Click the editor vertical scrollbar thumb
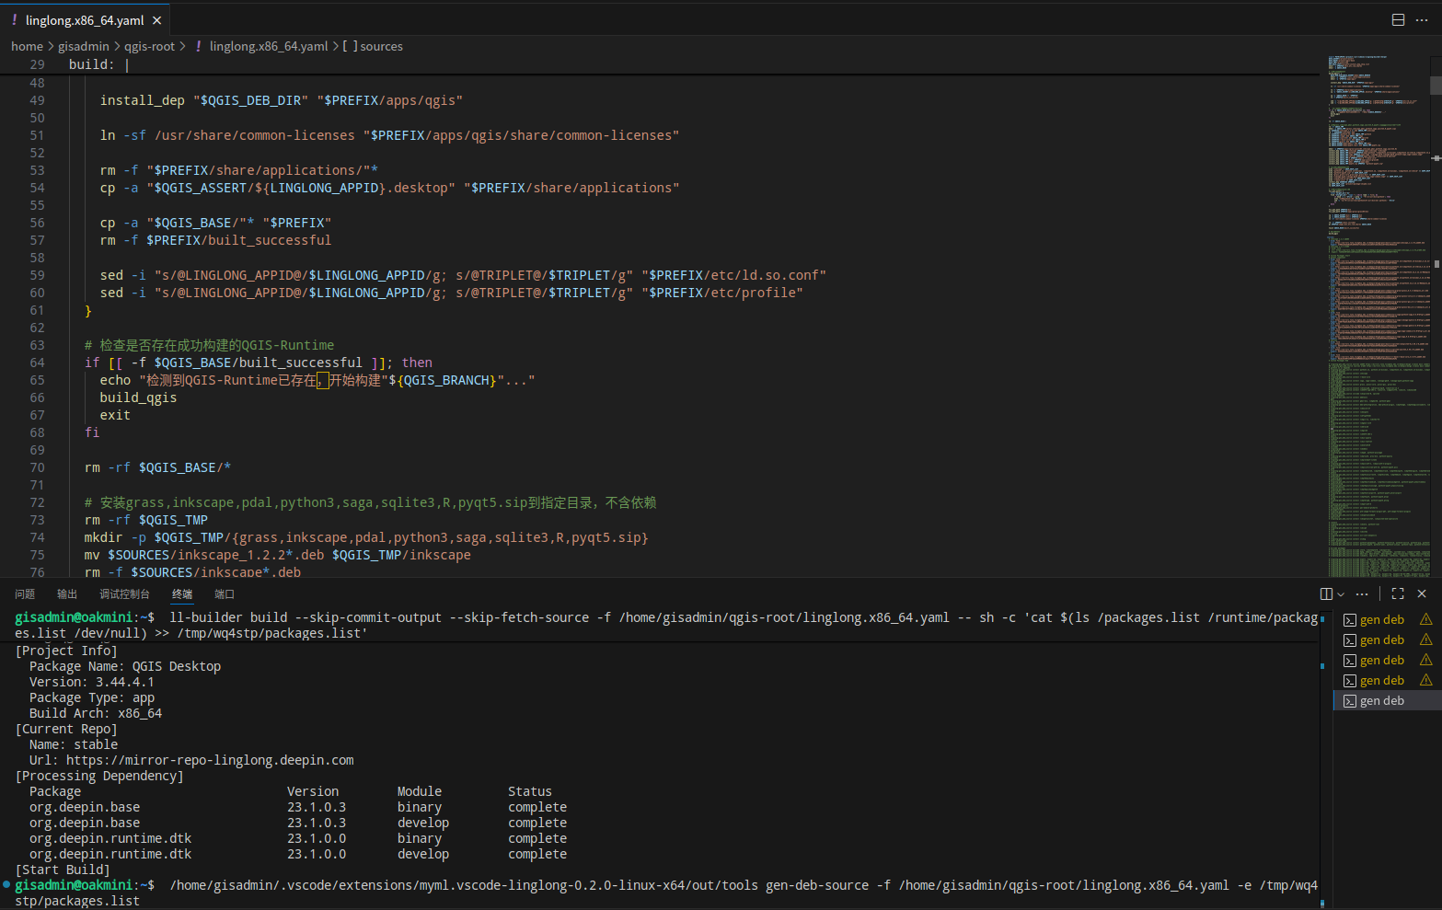Image resolution: width=1442 pixels, height=910 pixels. click(1436, 85)
